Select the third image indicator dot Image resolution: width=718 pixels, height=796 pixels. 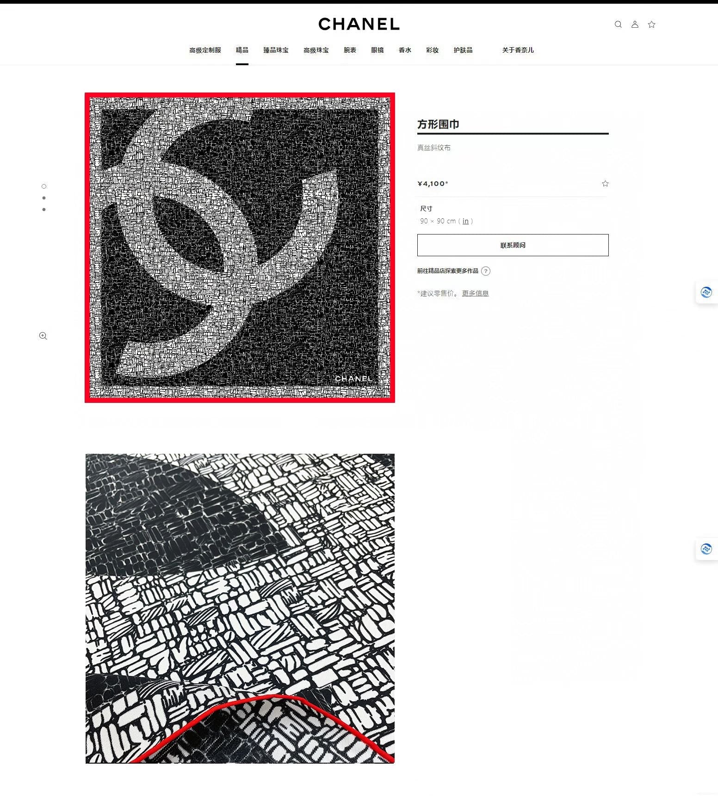(44, 210)
